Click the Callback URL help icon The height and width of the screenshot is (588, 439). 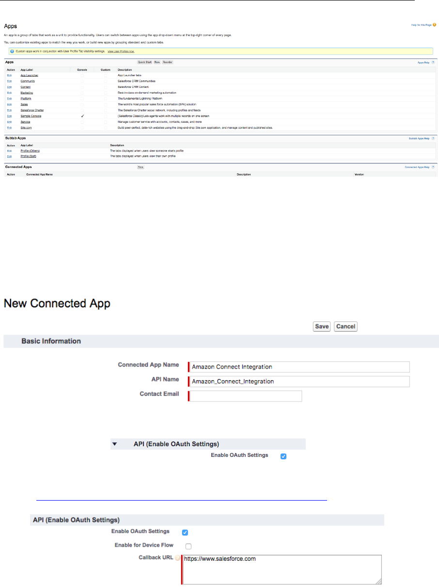(177, 558)
